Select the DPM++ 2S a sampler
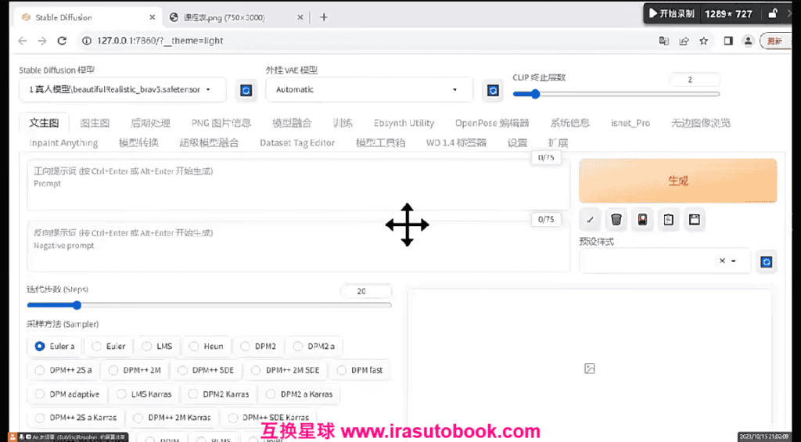Image resolution: width=801 pixels, height=442 pixels. 64,370
